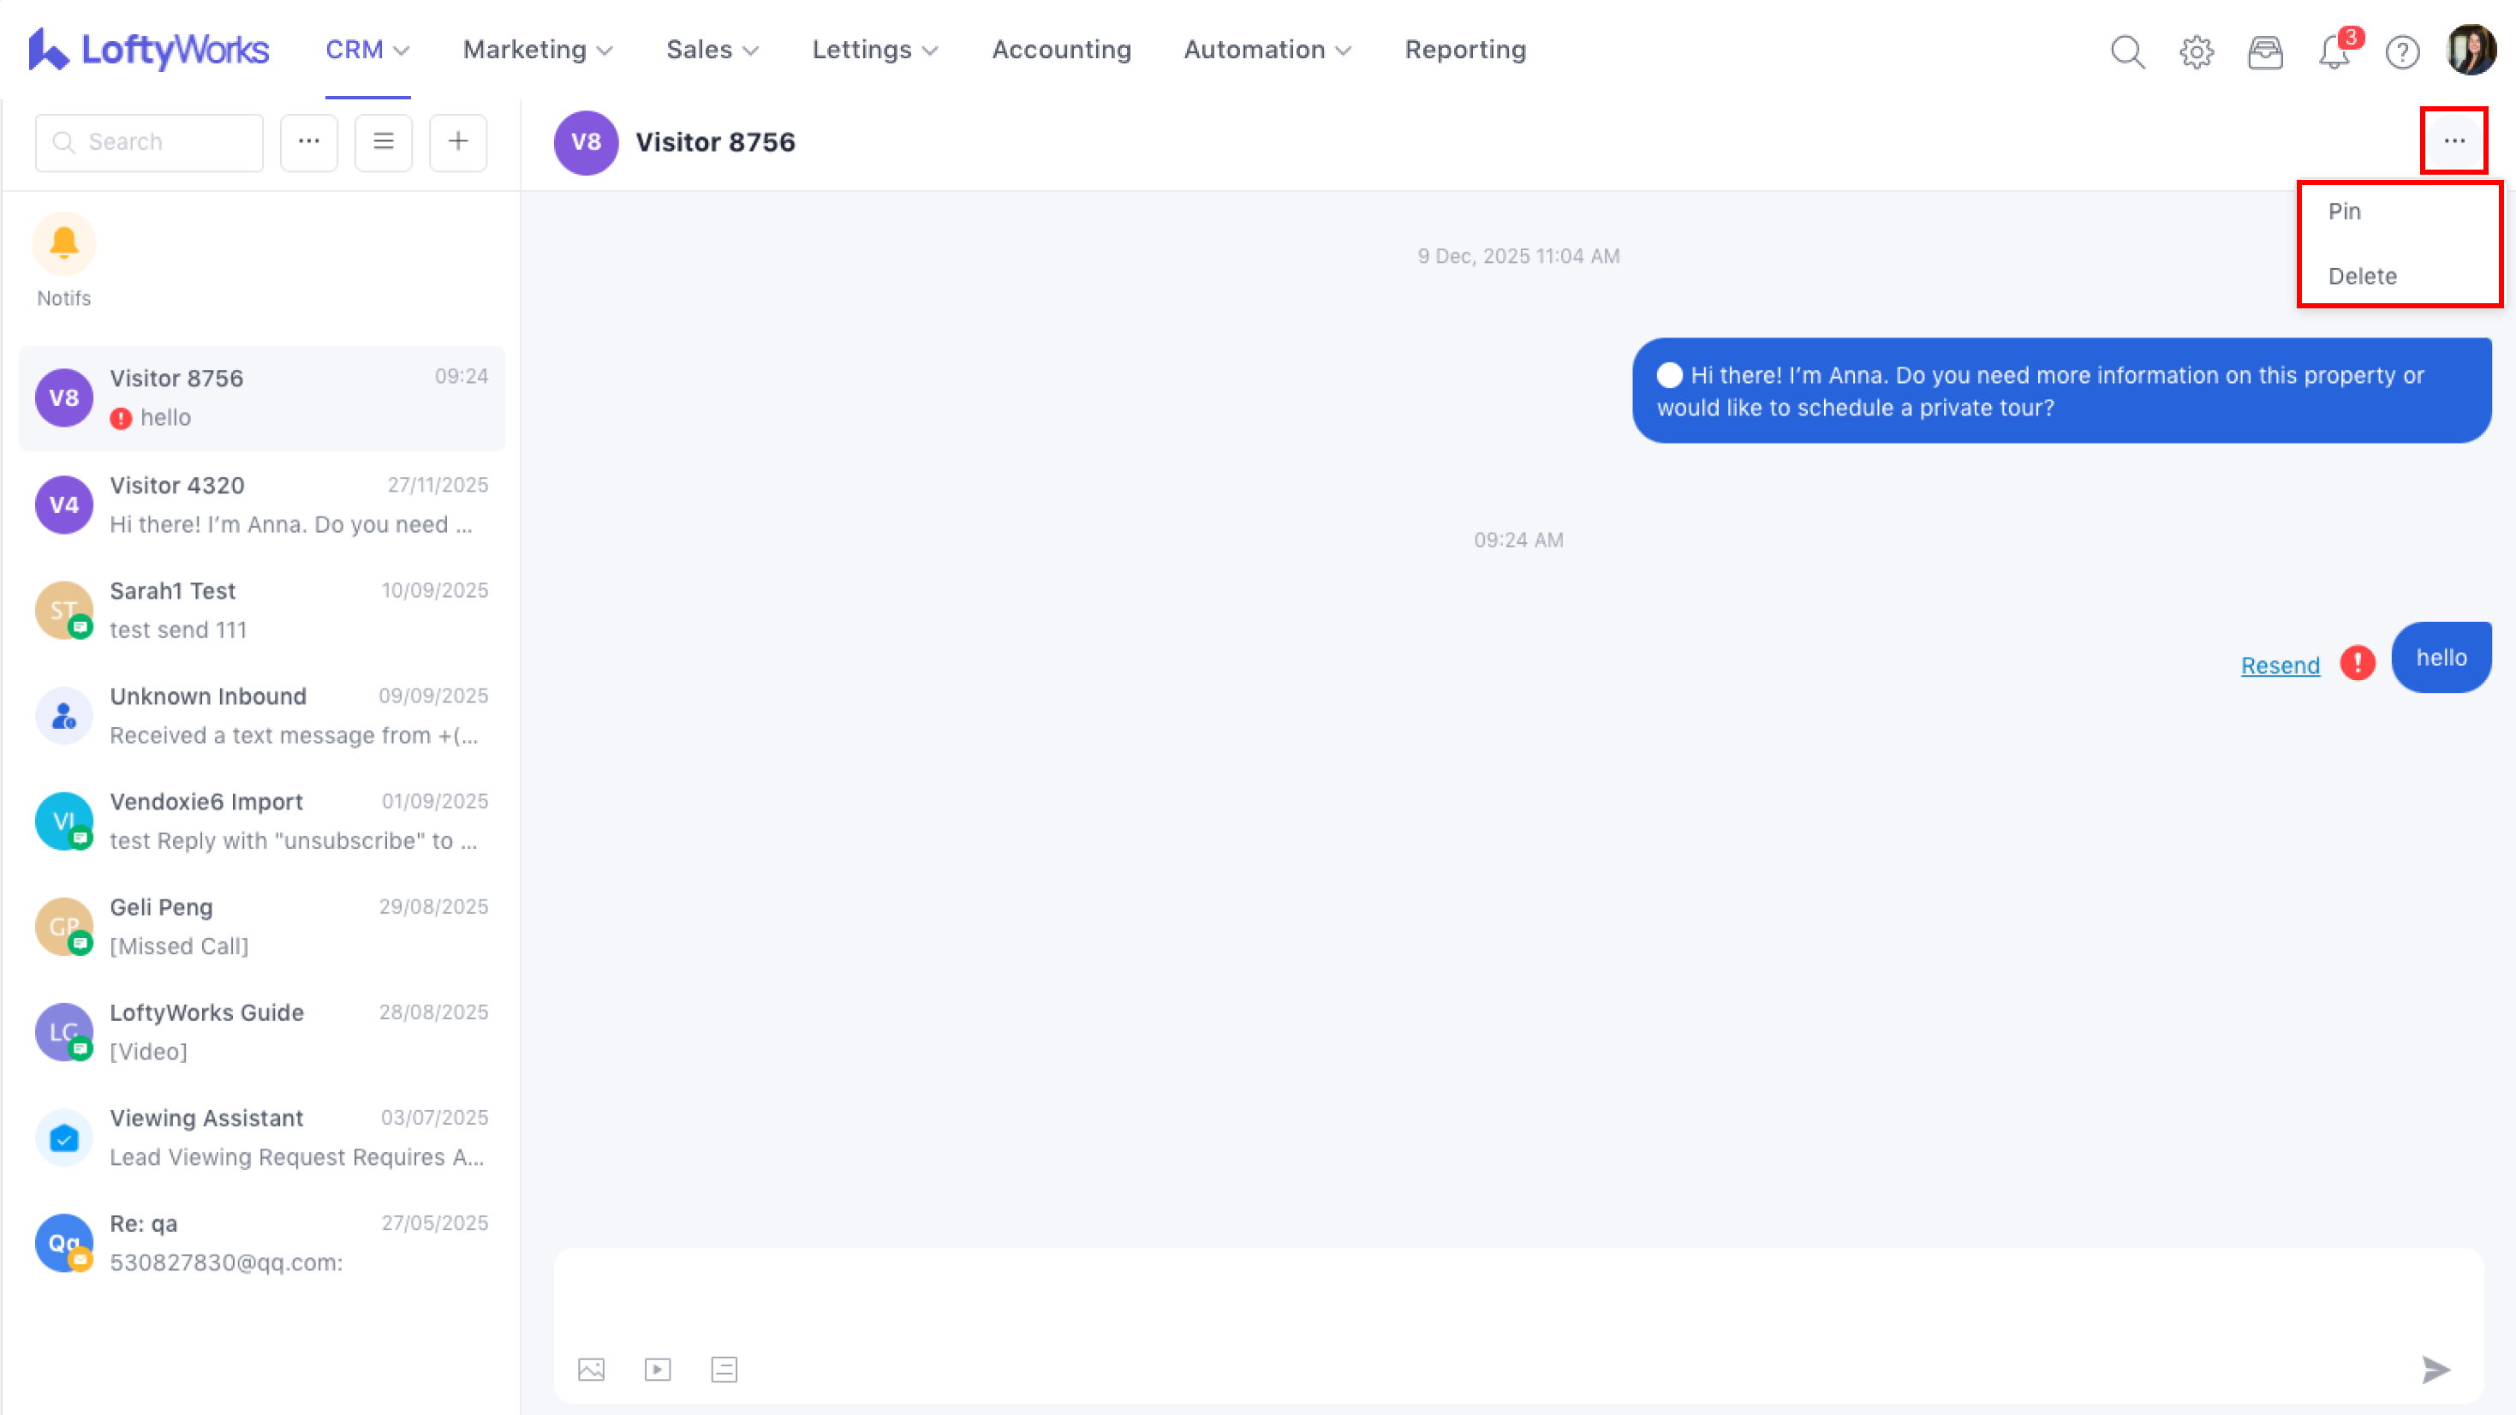Click the new conversation plus button
2516x1415 pixels.
tap(457, 141)
